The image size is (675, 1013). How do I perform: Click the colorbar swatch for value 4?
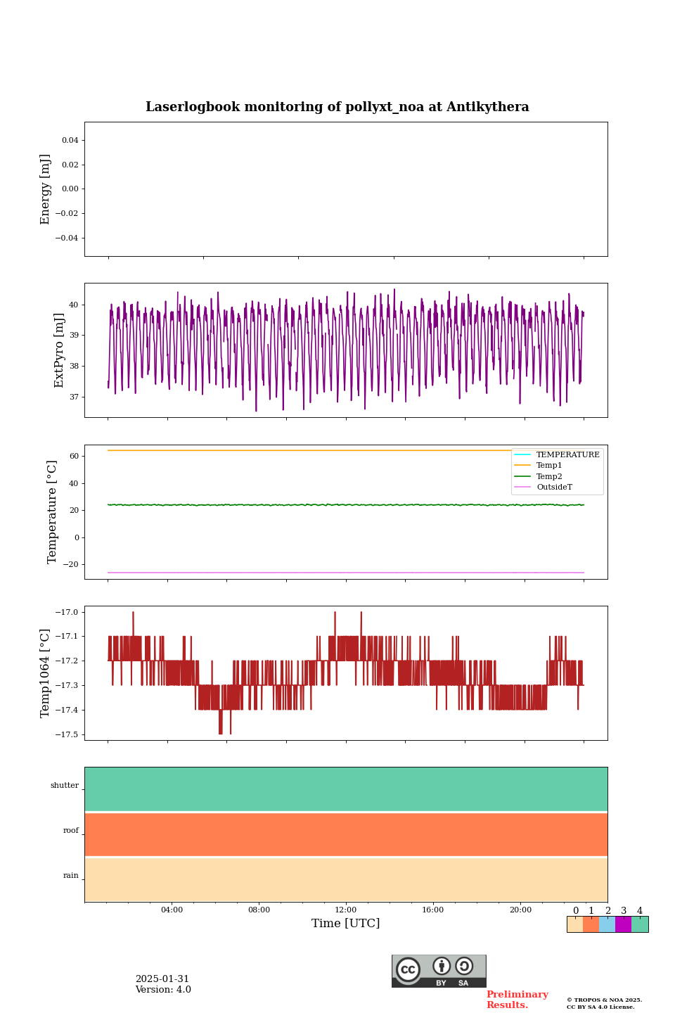click(x=640, y=924)
